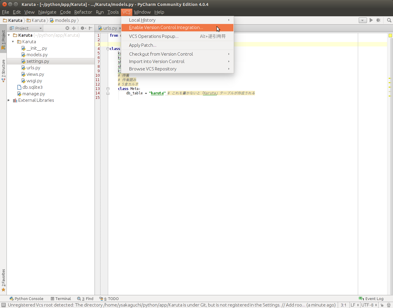Select VCS Operations Popup... menu item

177,36
